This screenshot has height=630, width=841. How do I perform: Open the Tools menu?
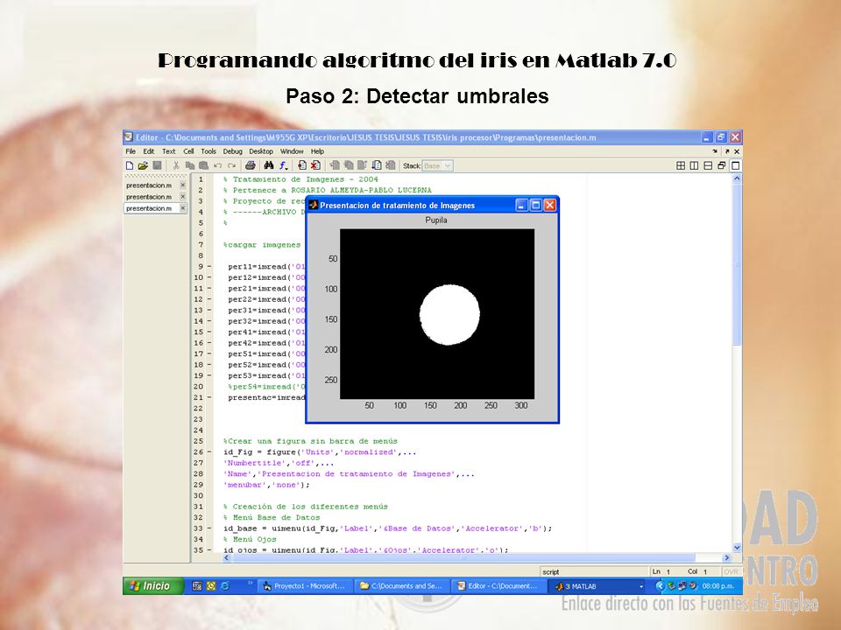coord(208,151)
